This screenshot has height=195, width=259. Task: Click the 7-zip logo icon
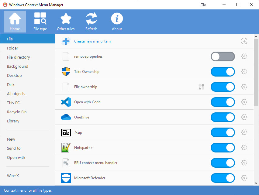point(66,132)
